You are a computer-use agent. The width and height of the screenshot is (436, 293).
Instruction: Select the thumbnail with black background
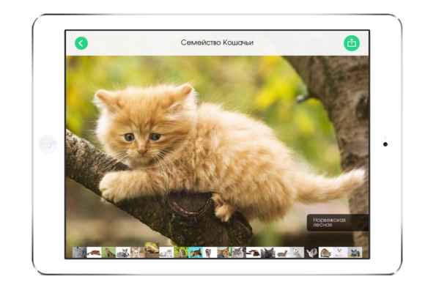tap(311, 253)
